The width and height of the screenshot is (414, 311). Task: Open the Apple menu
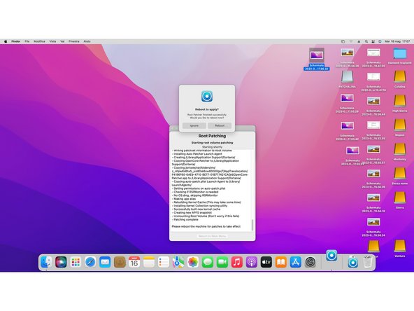(x=6, y=41)
